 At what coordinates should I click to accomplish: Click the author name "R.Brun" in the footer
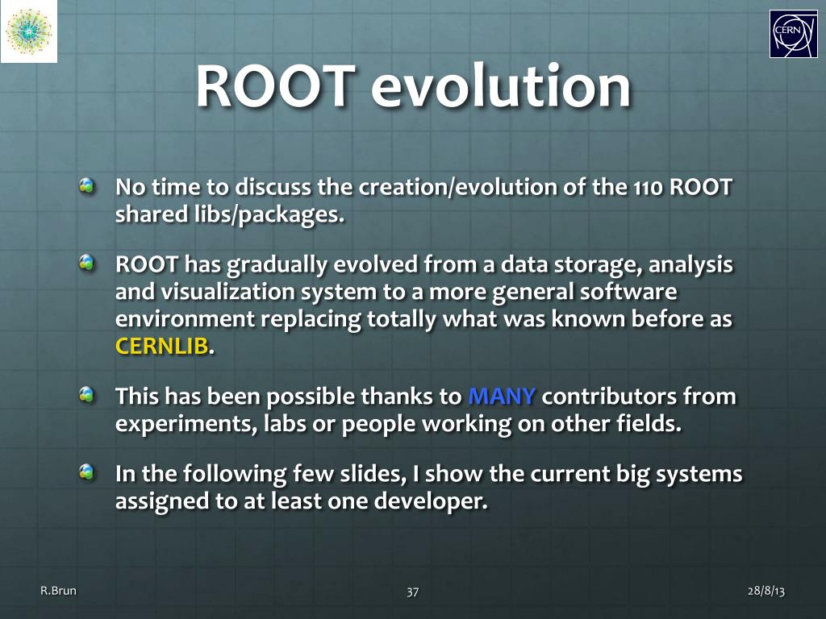58,591
